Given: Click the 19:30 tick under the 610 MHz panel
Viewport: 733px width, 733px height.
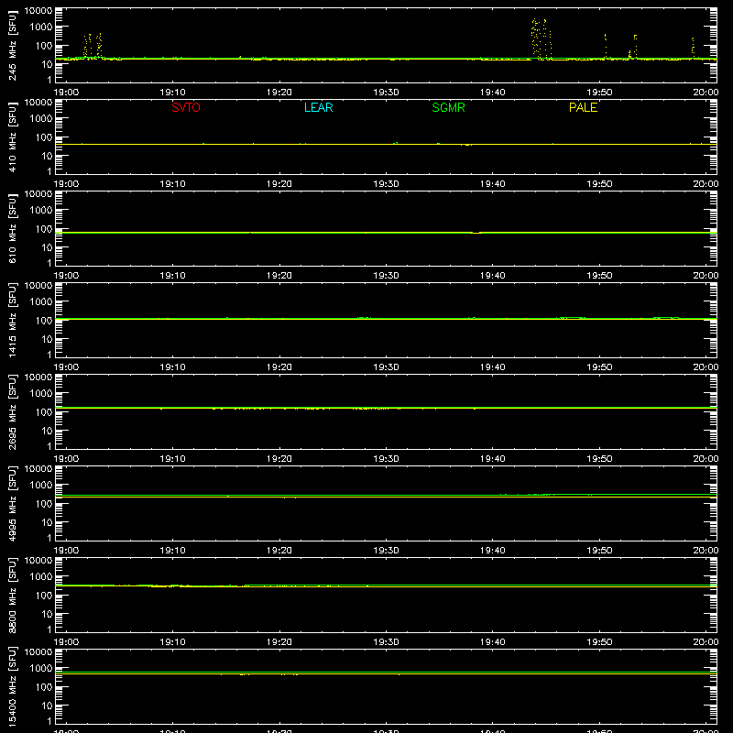Looking at the screenshot, I should pyautogui.click(x=386, y=276).
